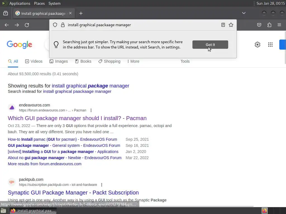286x214 pixels.
Task: Open Google quick settings gear
Action: tap(257, 45)
